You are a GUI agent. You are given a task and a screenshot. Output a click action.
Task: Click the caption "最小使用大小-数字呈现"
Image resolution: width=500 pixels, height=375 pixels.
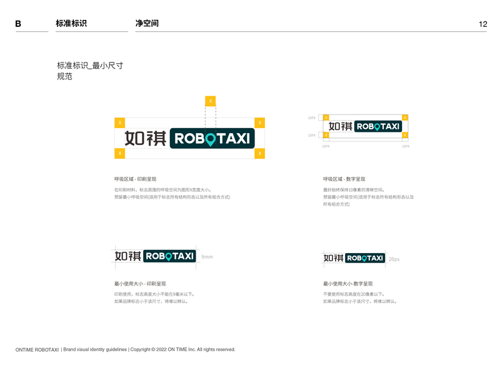pos(348,284)
